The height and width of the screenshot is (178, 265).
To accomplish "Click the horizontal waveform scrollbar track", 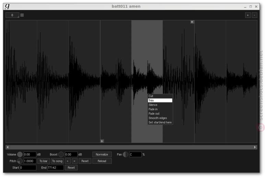I will coord(131,147).
